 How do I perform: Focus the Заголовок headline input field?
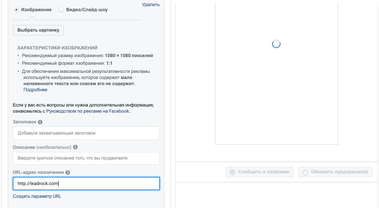[86, 133]
